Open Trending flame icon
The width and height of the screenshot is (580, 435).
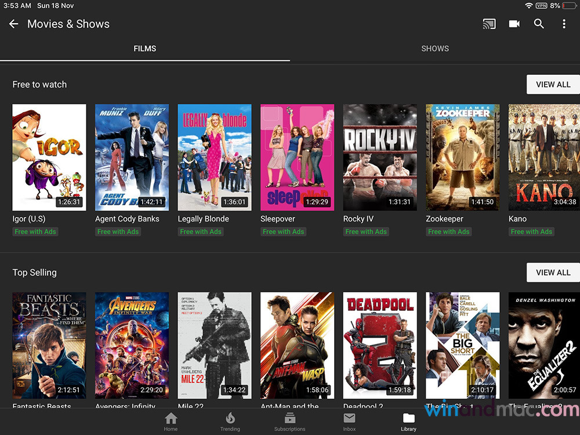coord(230,422)
